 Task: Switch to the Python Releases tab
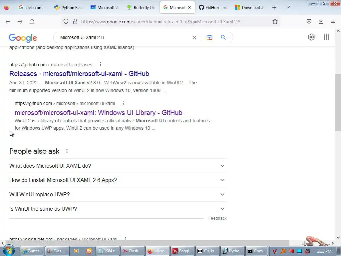pyautogui.click(x=69, y=7)
